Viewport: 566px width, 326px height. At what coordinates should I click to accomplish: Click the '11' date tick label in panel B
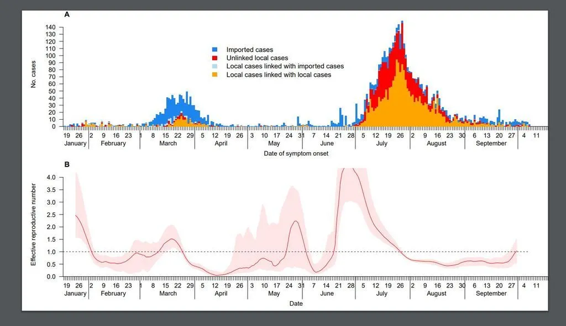pos(536,286)
